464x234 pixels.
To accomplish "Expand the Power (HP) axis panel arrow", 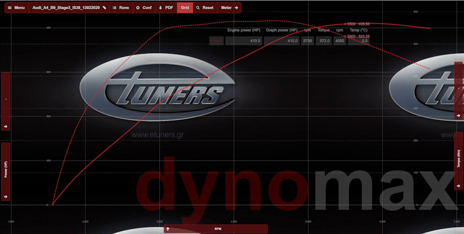I will (x=6, y=197).
